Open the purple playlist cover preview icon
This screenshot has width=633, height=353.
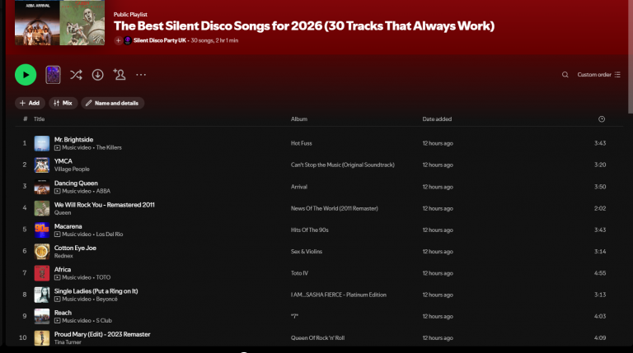(53, 75)
